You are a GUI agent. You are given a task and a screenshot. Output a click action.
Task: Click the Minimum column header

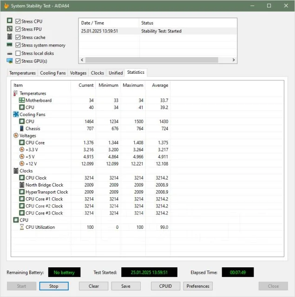pyautogui.click(x=108, y=85)
